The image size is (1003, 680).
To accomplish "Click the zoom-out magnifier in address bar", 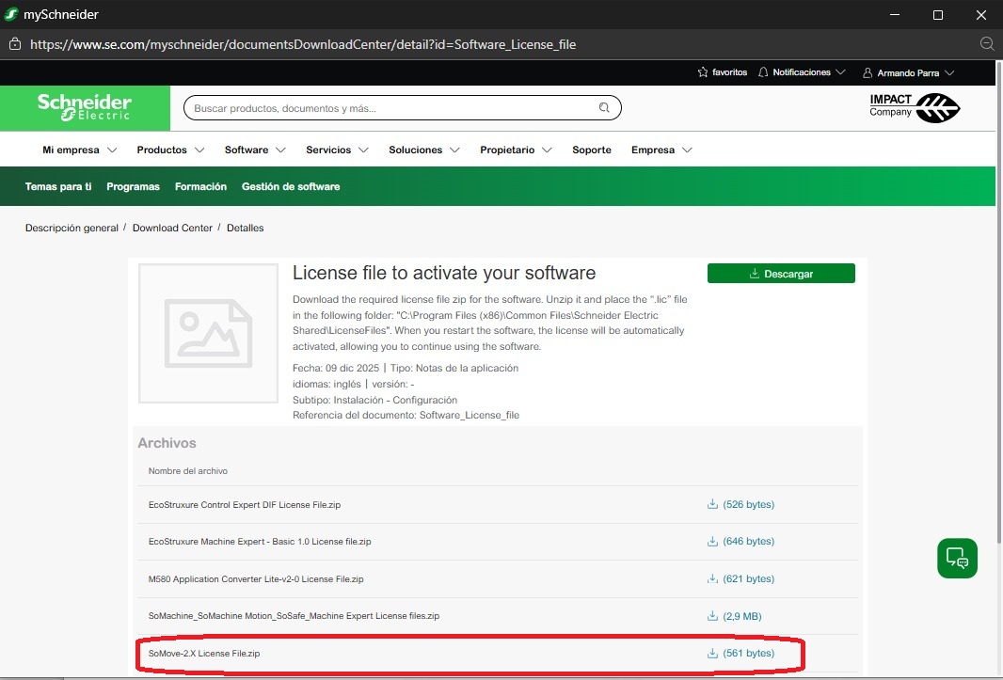I will pos(987,43).
